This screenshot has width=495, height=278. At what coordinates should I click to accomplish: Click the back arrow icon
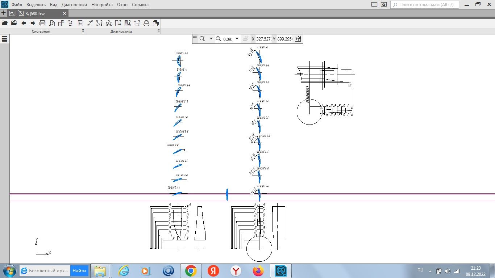(x=24, y=23)
